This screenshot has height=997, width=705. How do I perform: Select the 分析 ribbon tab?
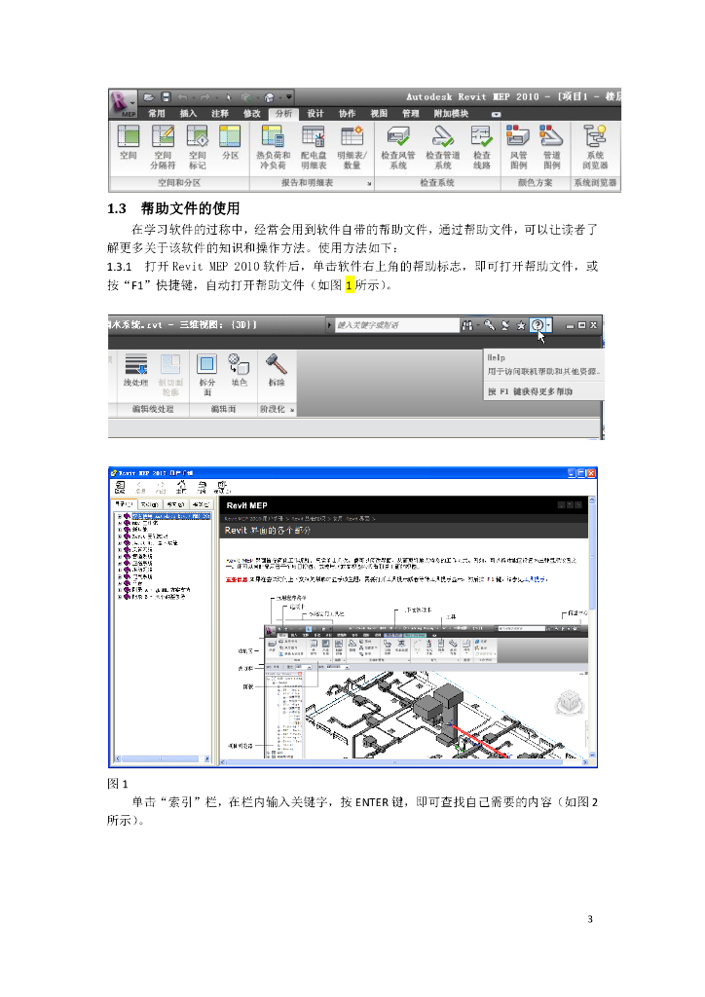[x=283, y=113]
